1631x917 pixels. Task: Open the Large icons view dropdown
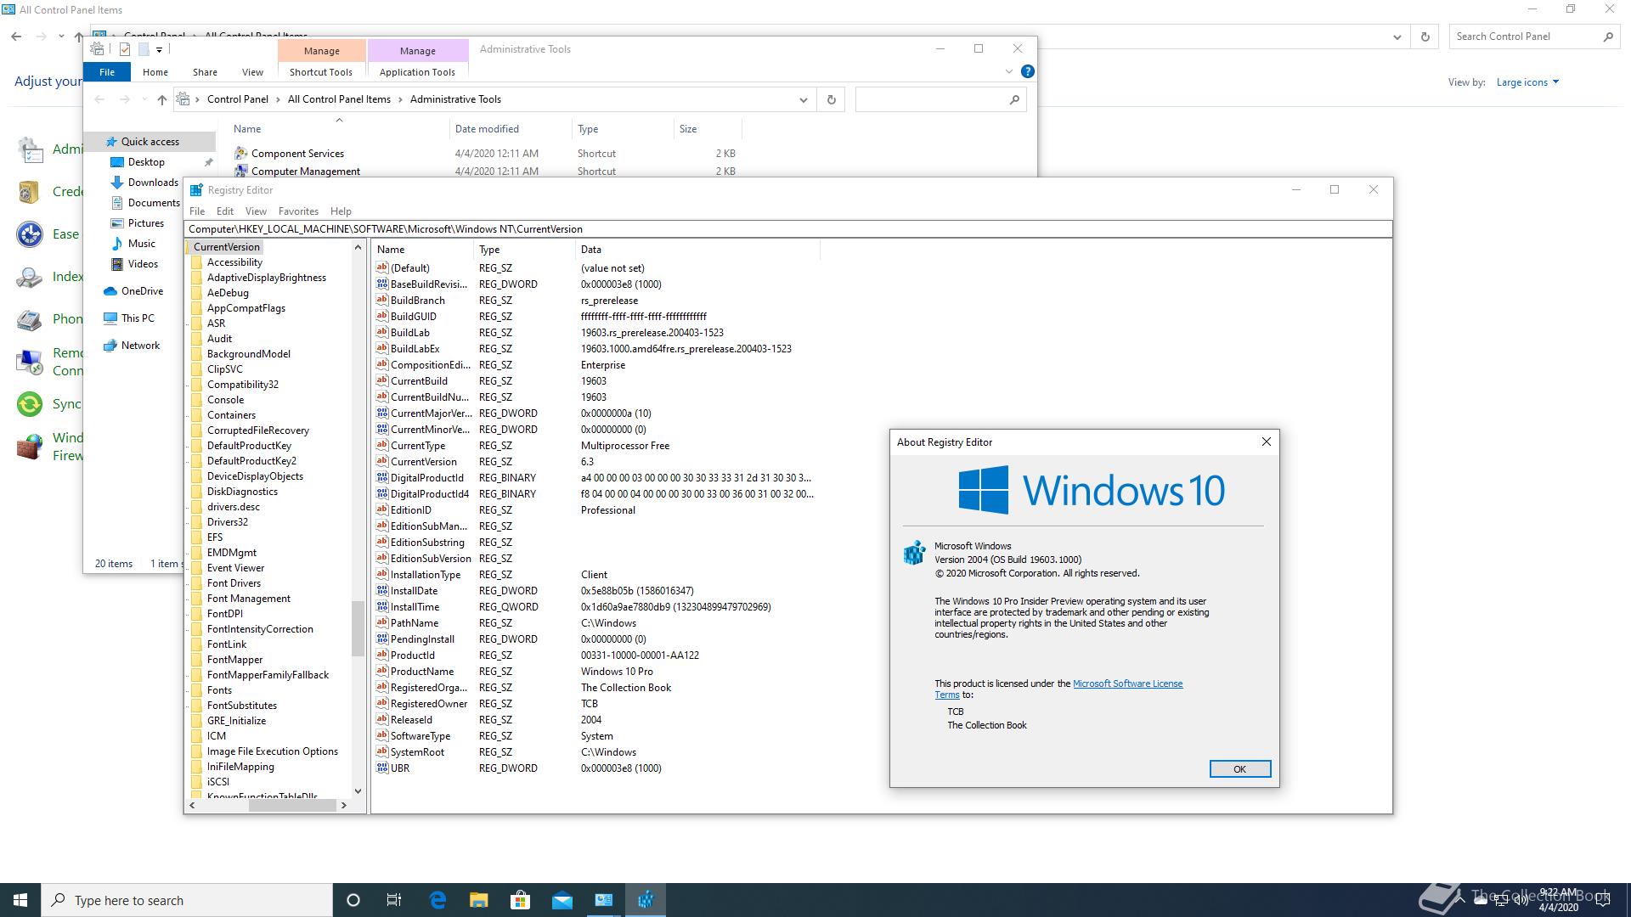pyautogui.click(x=1527, y=82)
